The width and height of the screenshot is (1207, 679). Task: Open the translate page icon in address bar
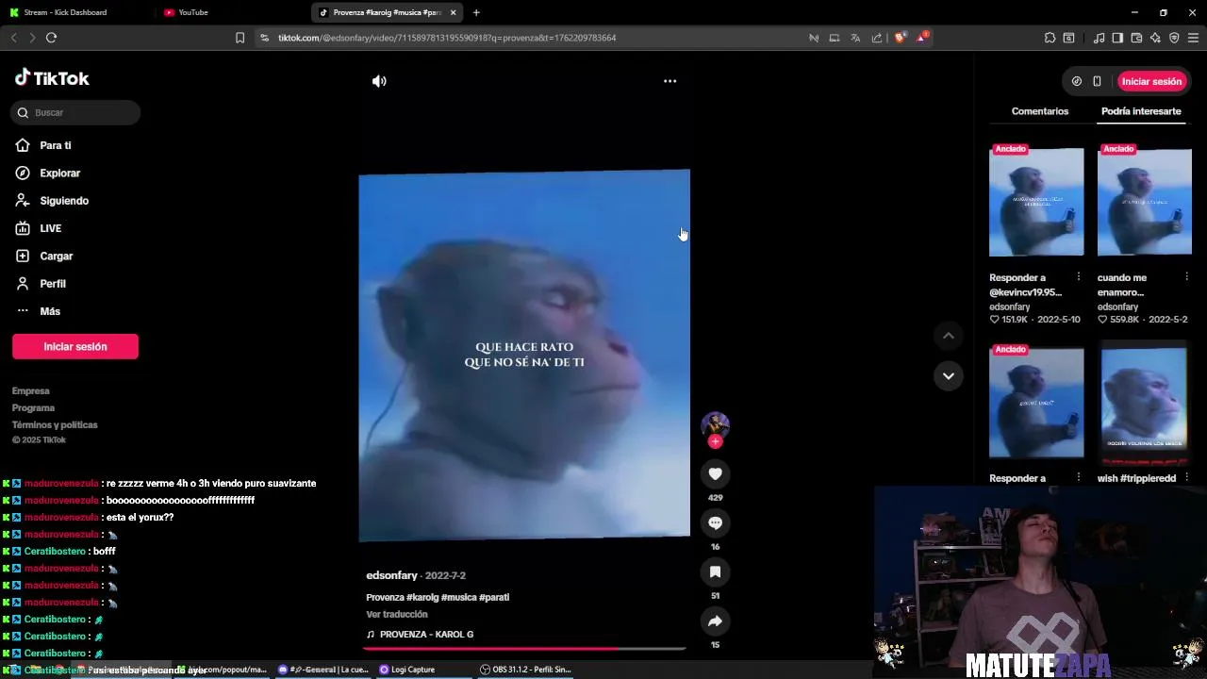pos(855,38)
